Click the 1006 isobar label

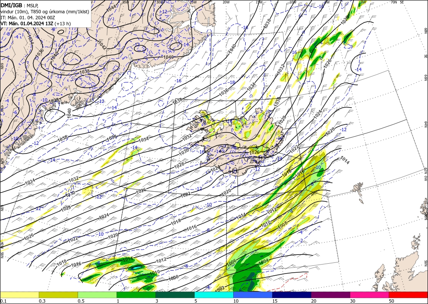point(232,262)
